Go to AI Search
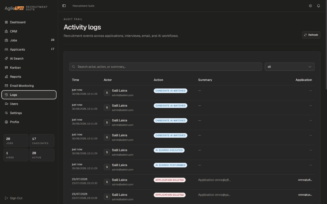 click(29, 59)
